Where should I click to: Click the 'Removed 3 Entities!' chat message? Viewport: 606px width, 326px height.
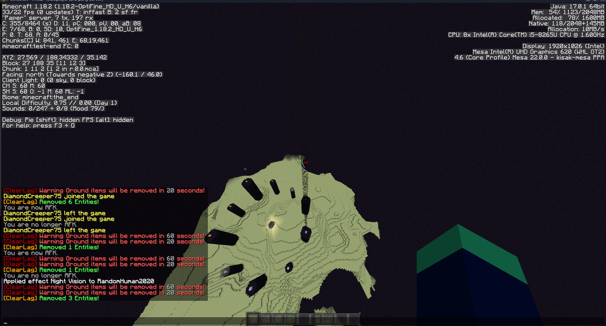[x=51, y=298]
